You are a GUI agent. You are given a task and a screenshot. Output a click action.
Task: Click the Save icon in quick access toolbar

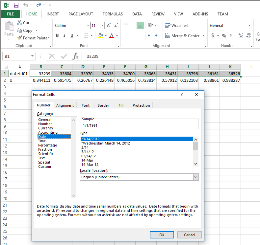coord(16,5)
